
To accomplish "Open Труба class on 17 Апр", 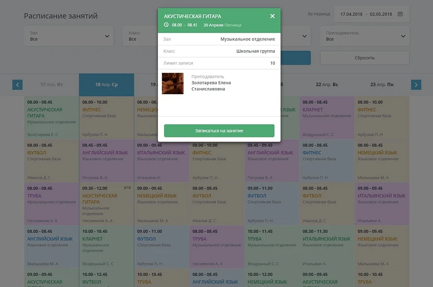I will 52,204.
